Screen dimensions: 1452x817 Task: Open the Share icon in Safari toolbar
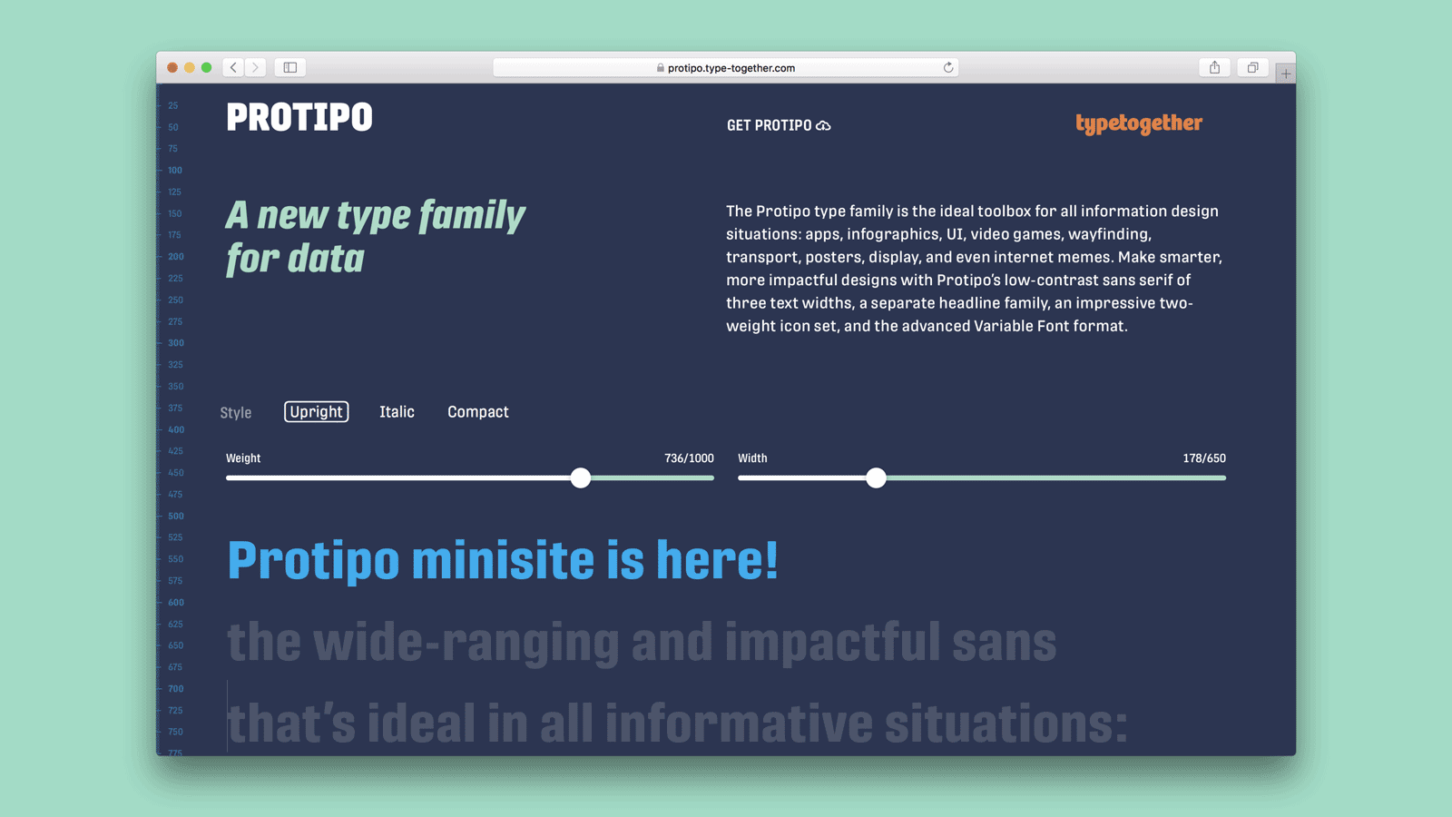1214,67
